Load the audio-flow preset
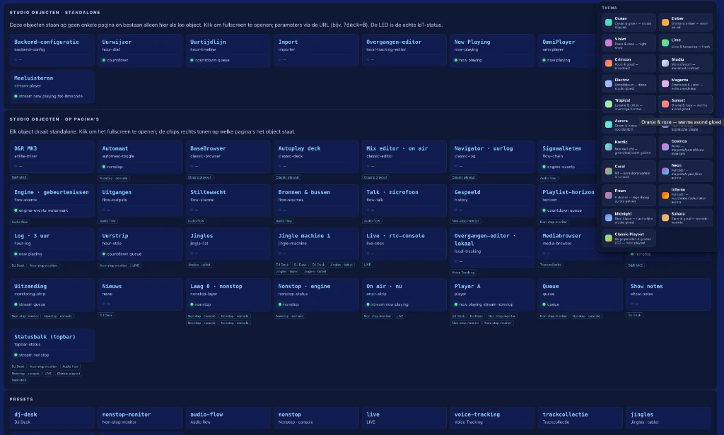The height and width of the screenshot is (435, 724). pyautogui.click(x=228, y=418)
